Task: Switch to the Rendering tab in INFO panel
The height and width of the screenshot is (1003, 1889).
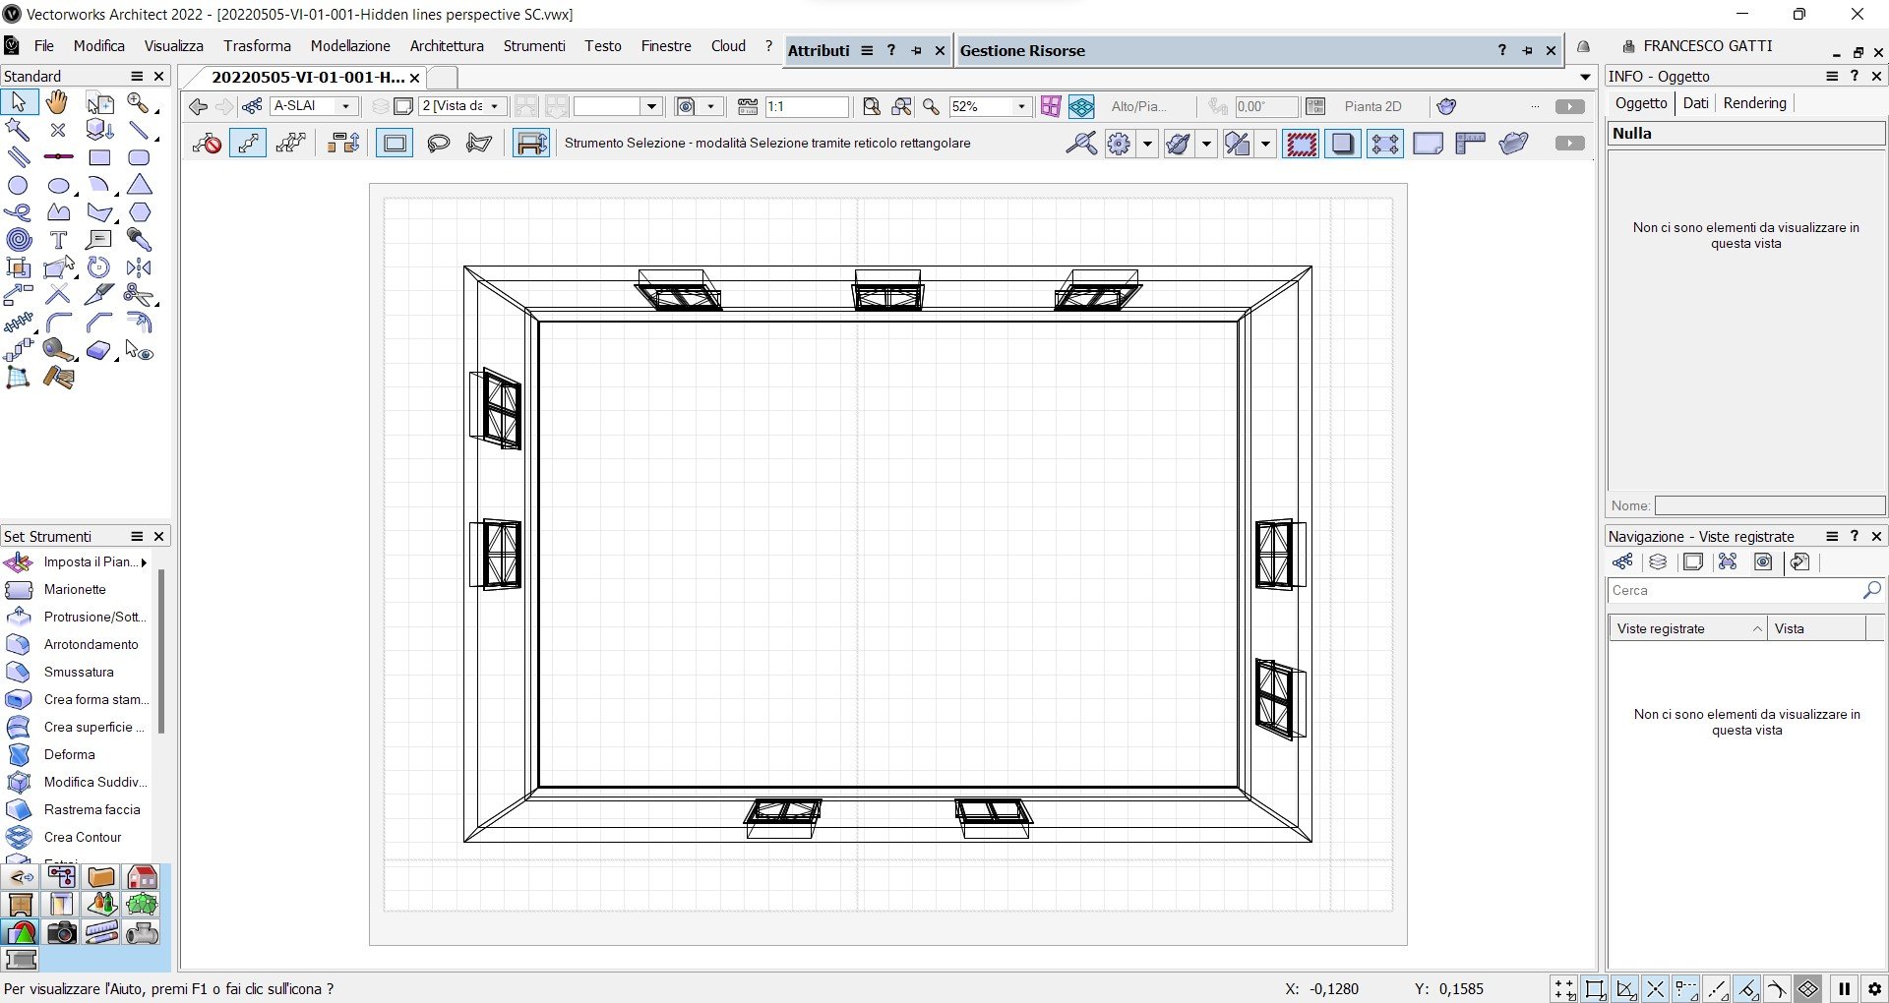Action: pyautogui.click(x=1753, y=103)
